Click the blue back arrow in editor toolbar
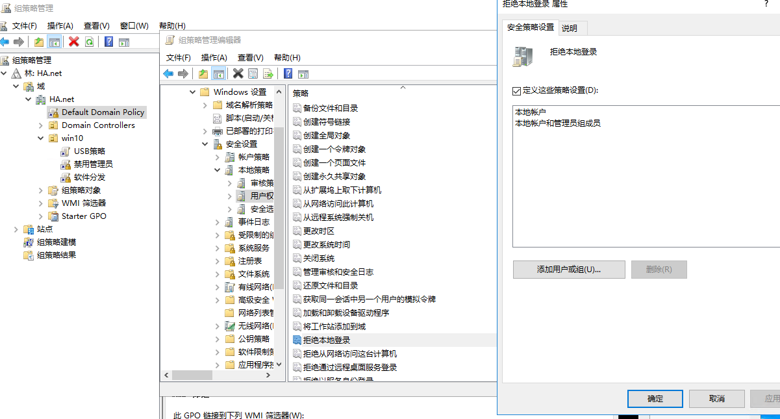The height and width of the screenshot is (419, 780). (168, 73)
